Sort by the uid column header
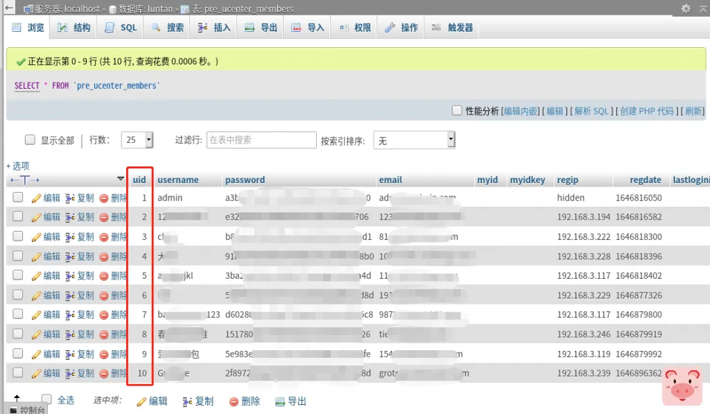 click(139, 180)
